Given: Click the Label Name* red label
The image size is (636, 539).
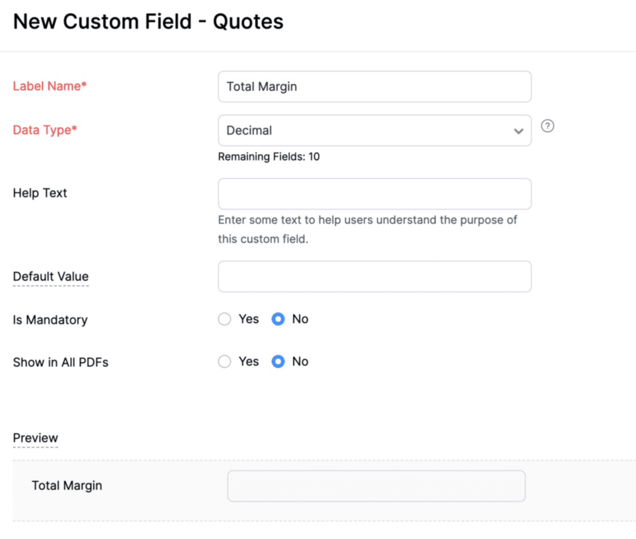Looking at the screenshot, I should point(50,86).
